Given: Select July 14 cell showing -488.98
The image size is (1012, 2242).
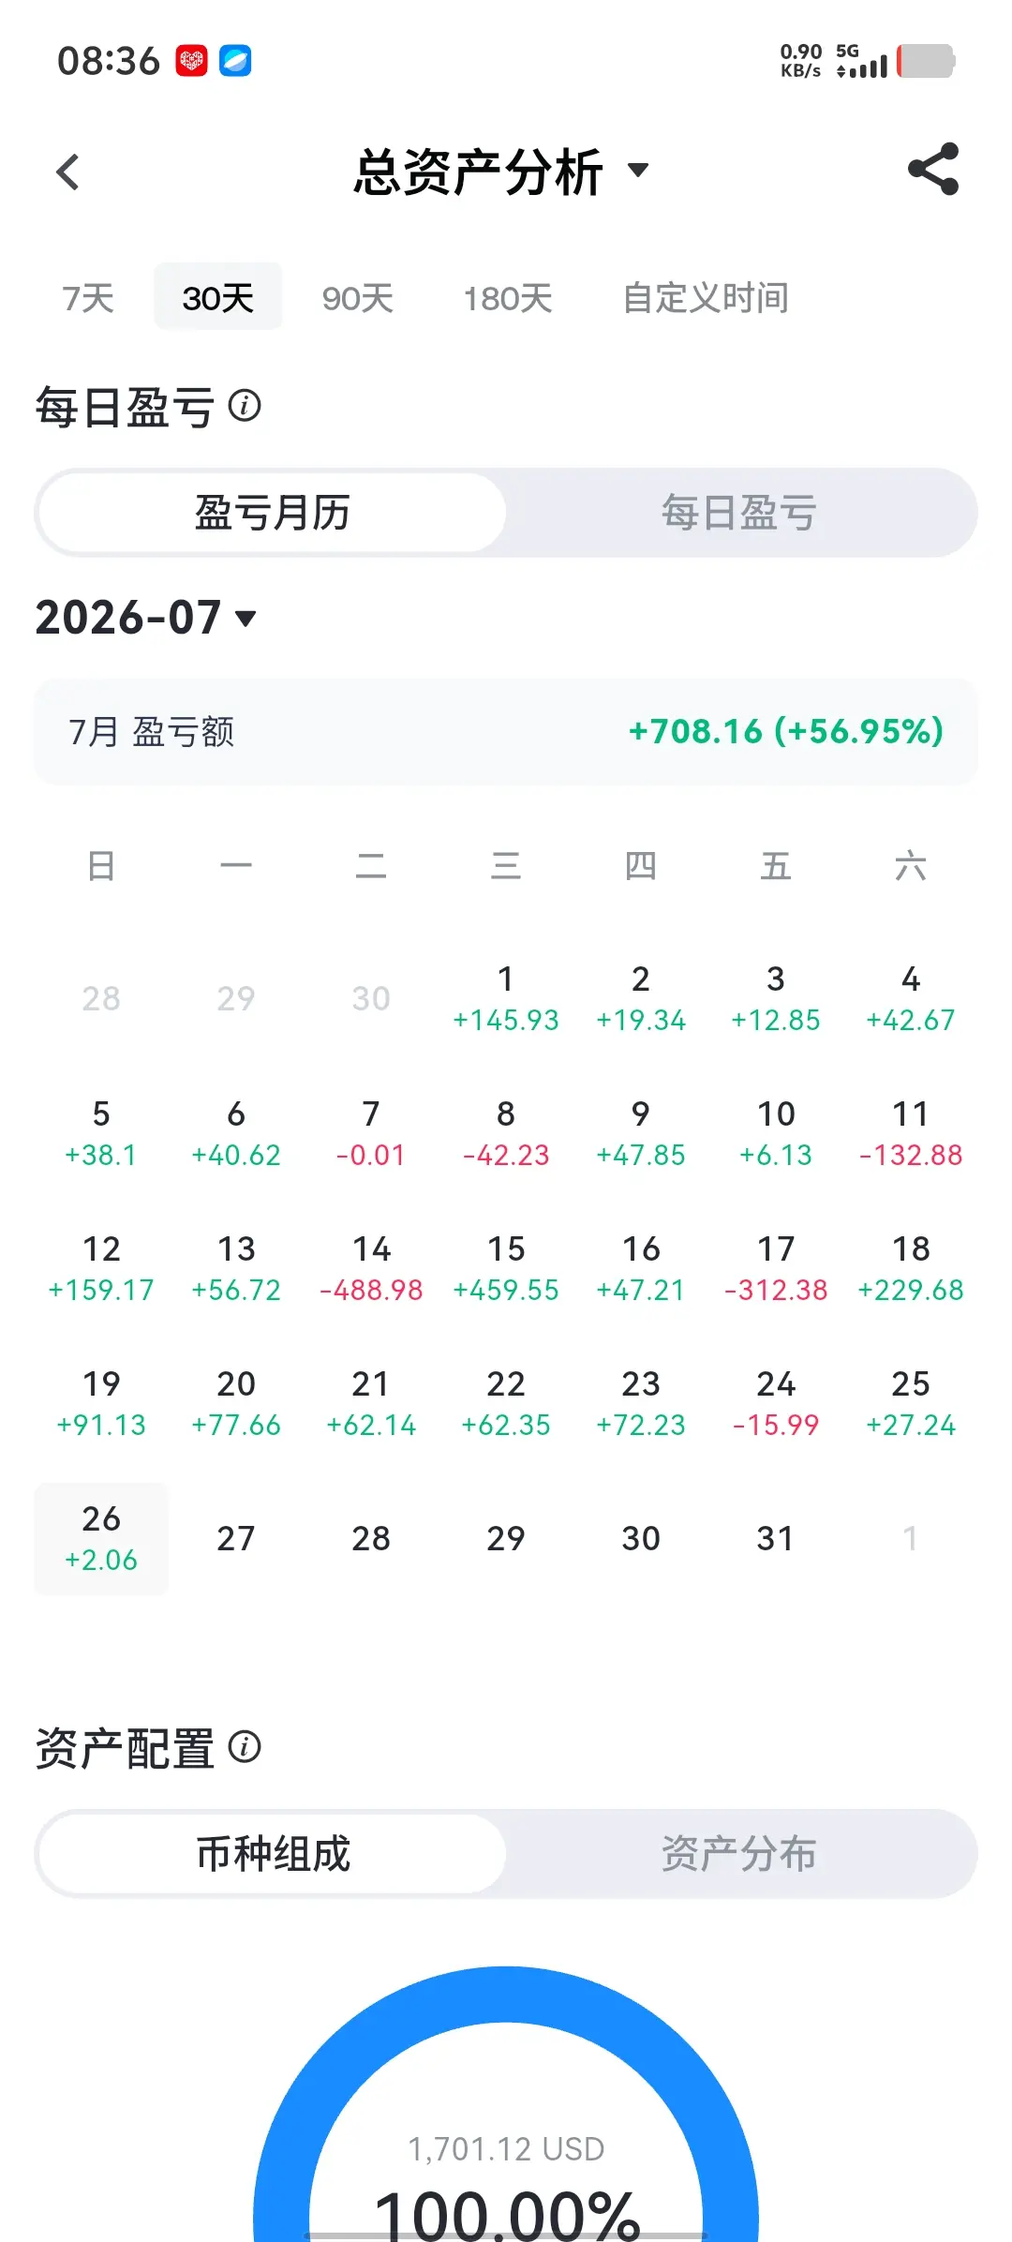Looking at the screenshot, I should pos(371,1268).
